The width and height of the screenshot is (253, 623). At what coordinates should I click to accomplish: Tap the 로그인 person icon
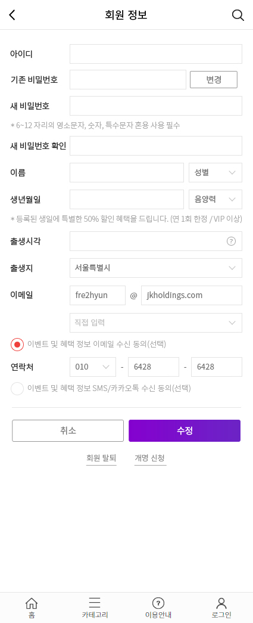[221, 603]
